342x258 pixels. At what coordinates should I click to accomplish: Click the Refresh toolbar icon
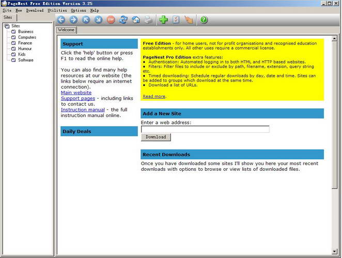tap(123, 20)
